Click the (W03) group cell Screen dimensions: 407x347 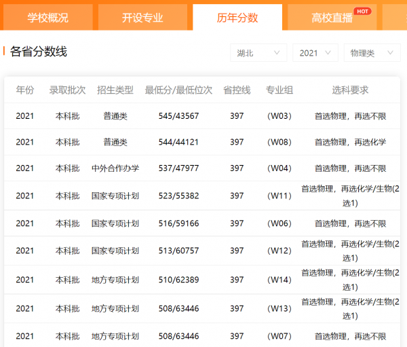[279, 116]
